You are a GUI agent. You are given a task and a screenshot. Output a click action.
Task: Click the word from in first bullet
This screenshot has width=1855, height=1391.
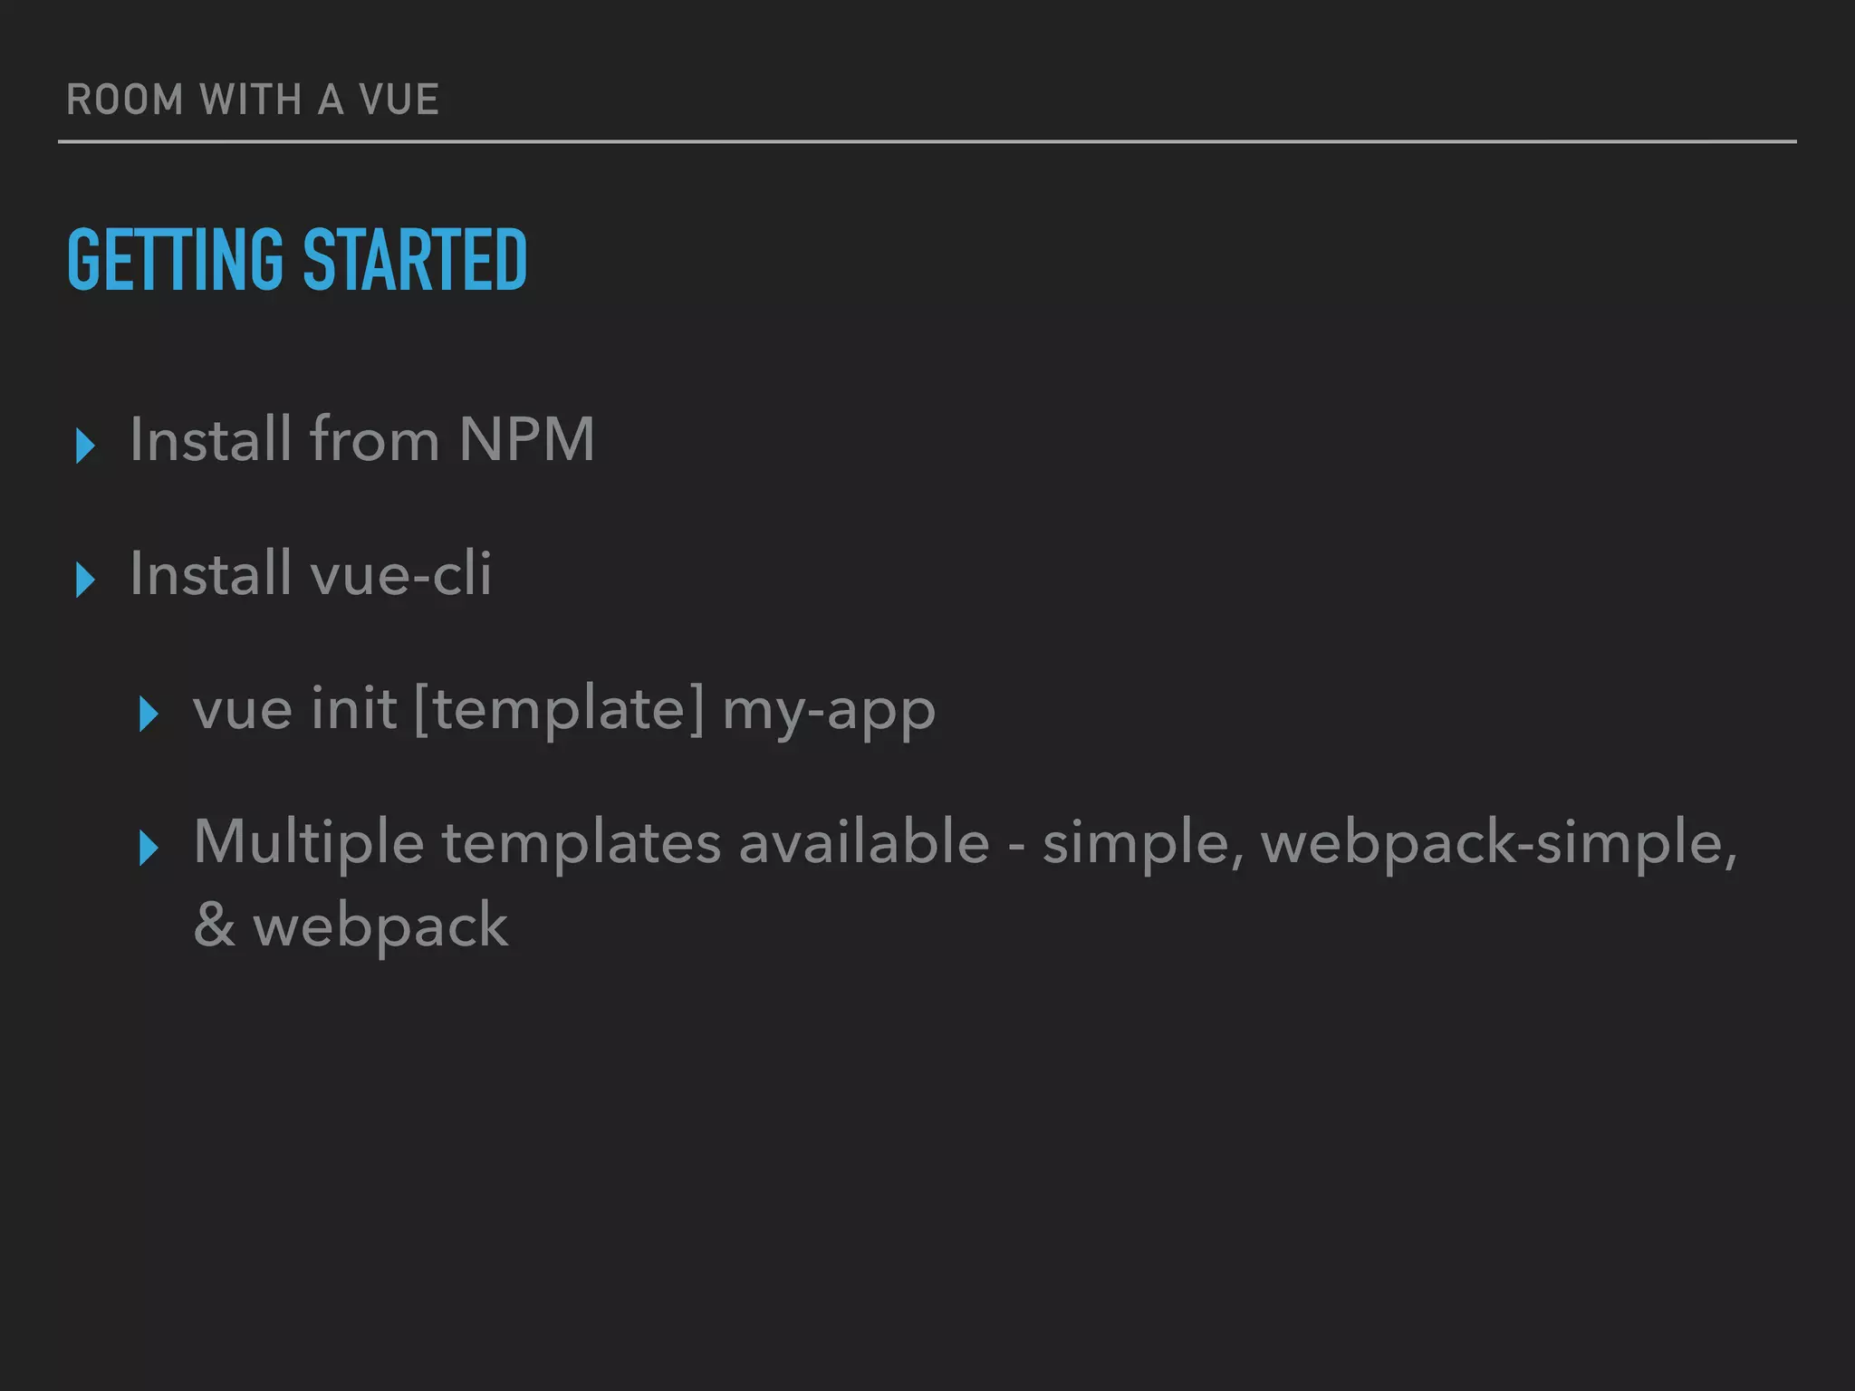coord(374,440)
